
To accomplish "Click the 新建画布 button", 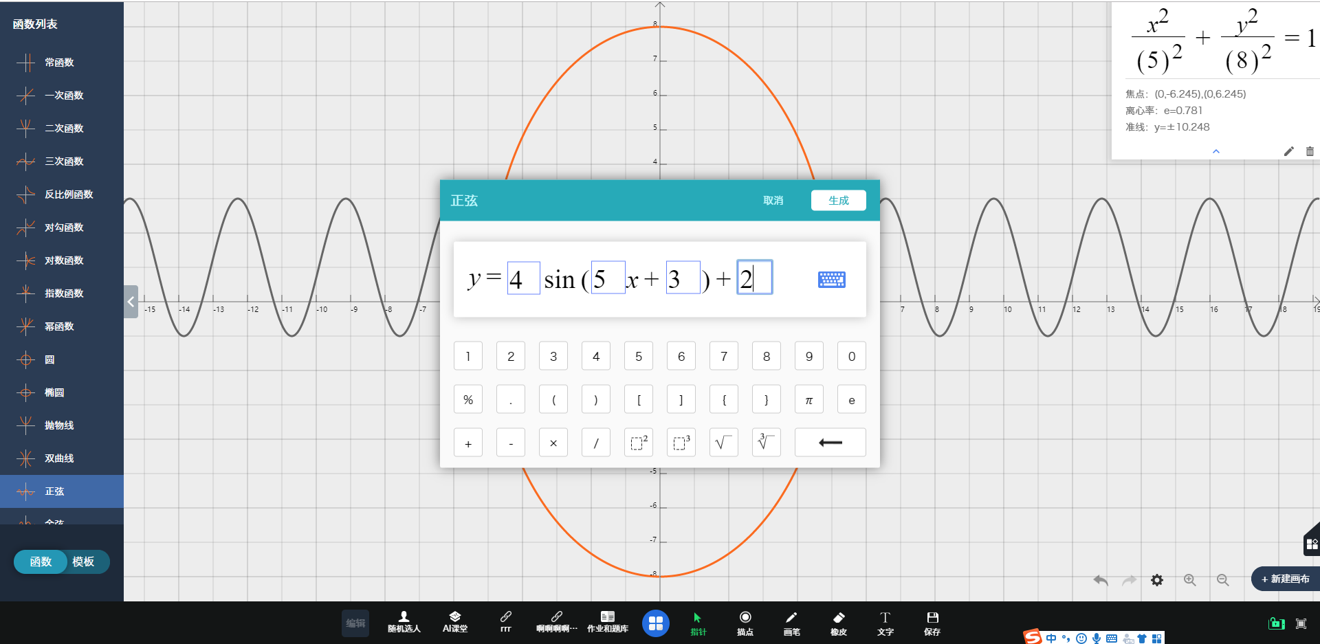I will 1286,579.
